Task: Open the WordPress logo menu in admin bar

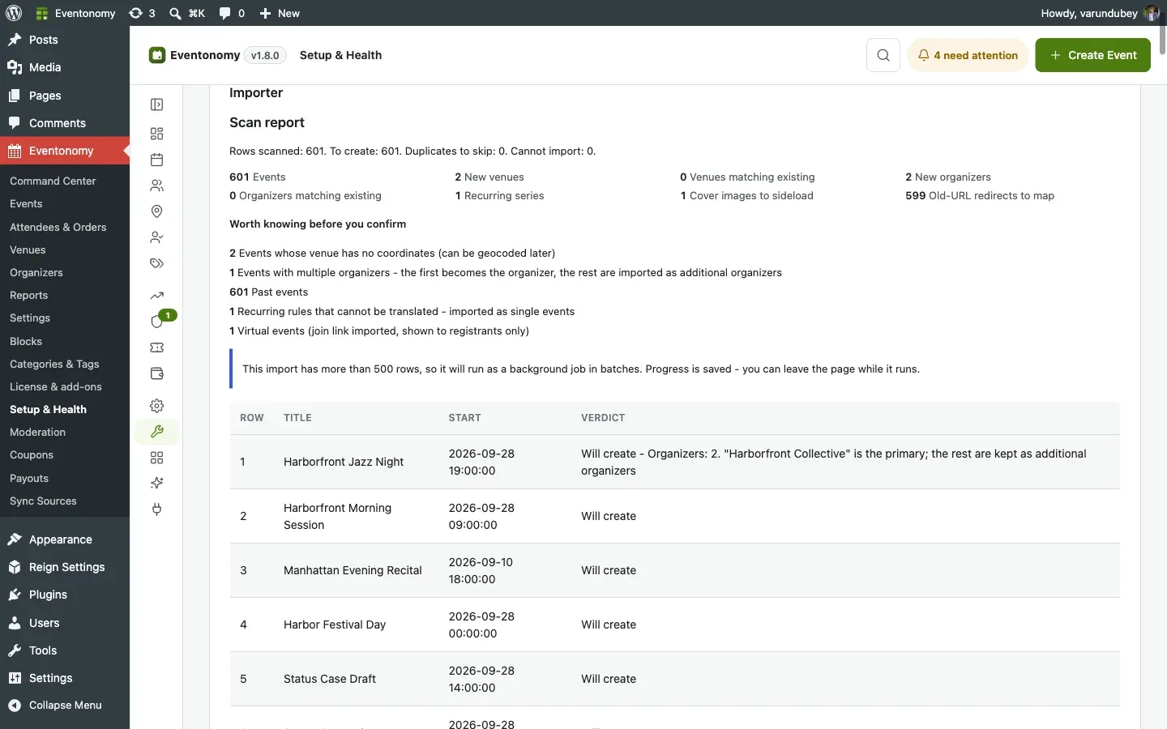Action: pyautogui.click(x=14, y=13)
